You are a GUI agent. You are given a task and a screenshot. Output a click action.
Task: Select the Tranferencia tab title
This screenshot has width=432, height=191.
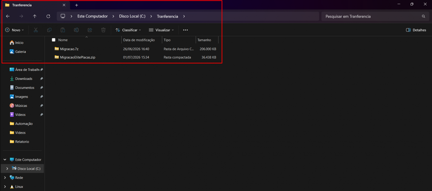coord(22,5)
